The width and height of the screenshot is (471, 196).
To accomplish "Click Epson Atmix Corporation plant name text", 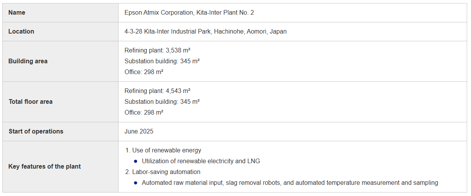I will (189, 13).
